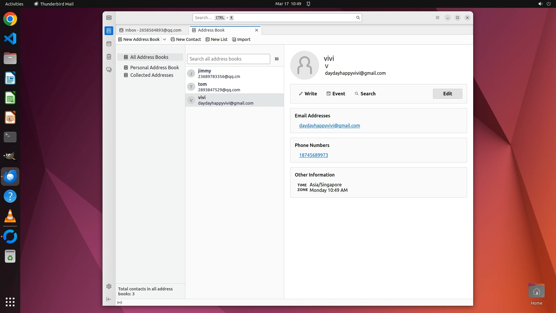
Task: Click the Import toolbar button
Action: [x=241, y=39]
